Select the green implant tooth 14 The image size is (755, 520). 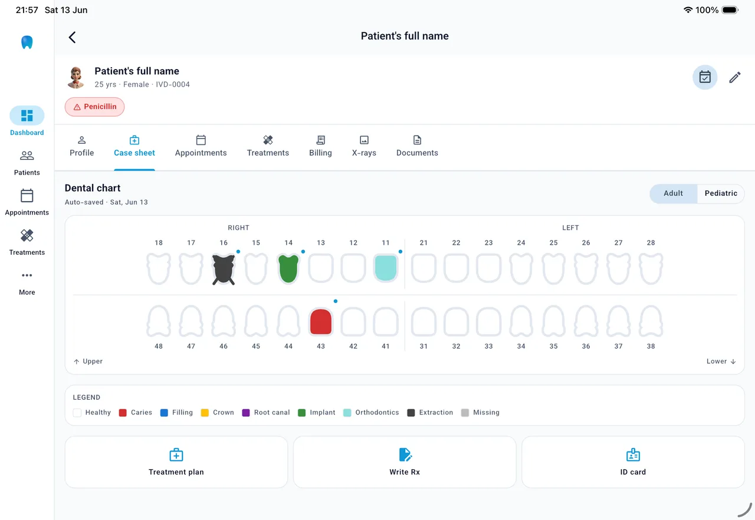[288, 269]
